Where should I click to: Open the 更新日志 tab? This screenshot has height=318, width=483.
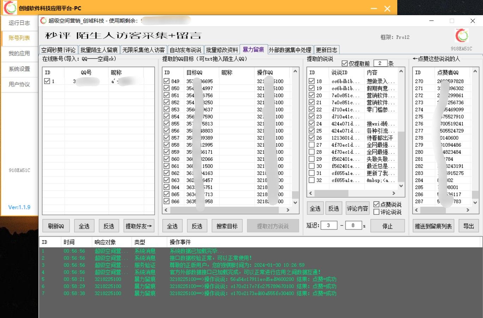[x=327, y=50]
